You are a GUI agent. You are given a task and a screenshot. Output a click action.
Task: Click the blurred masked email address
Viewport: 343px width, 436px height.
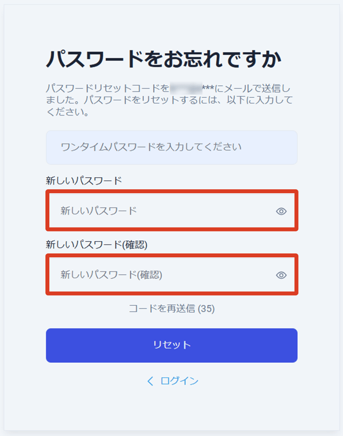click(x=186, y=89)
